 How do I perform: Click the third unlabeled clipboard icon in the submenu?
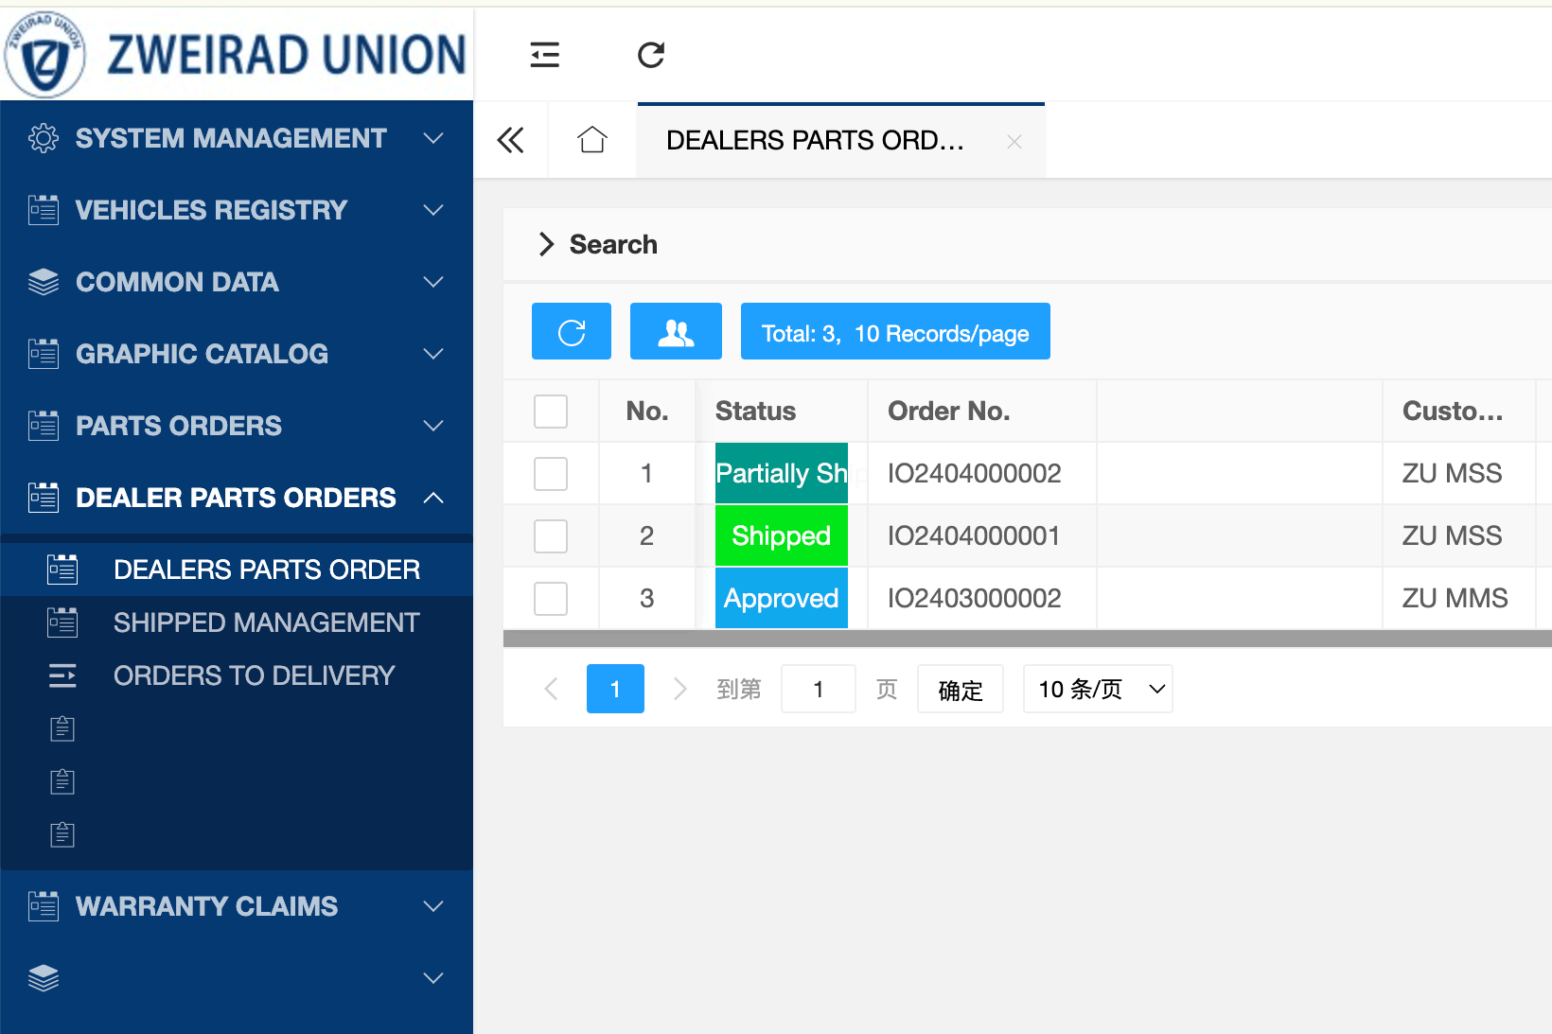click(x=62, y=834)
